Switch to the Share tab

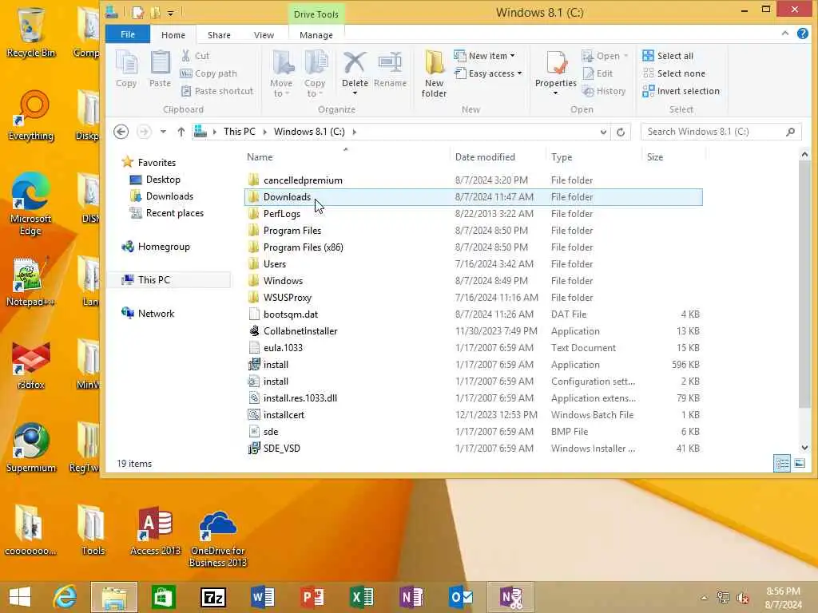click(219, 35)
